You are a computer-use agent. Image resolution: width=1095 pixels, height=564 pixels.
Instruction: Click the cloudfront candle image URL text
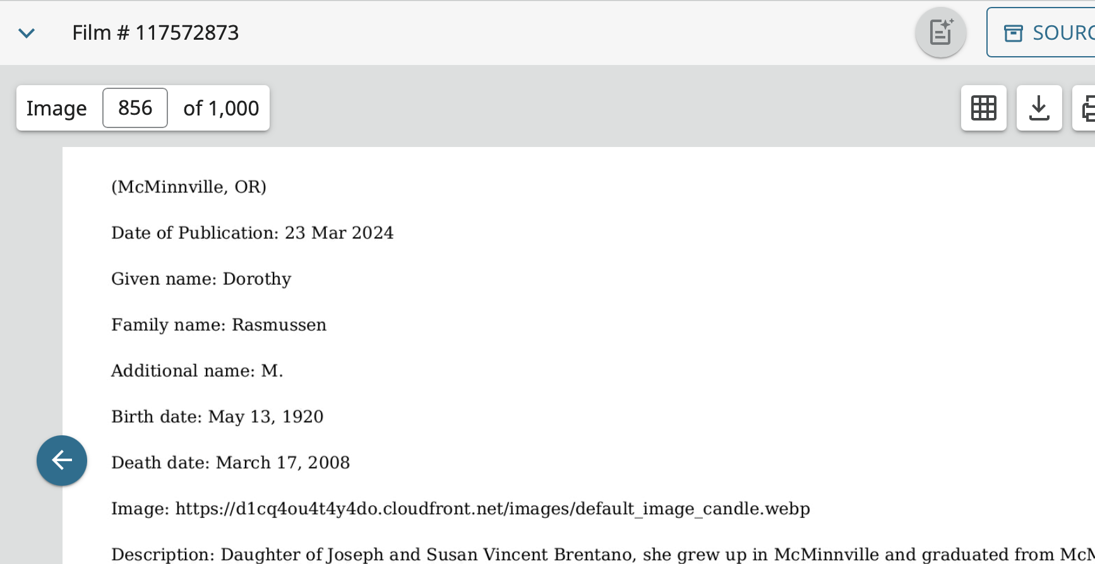point(493,508)
